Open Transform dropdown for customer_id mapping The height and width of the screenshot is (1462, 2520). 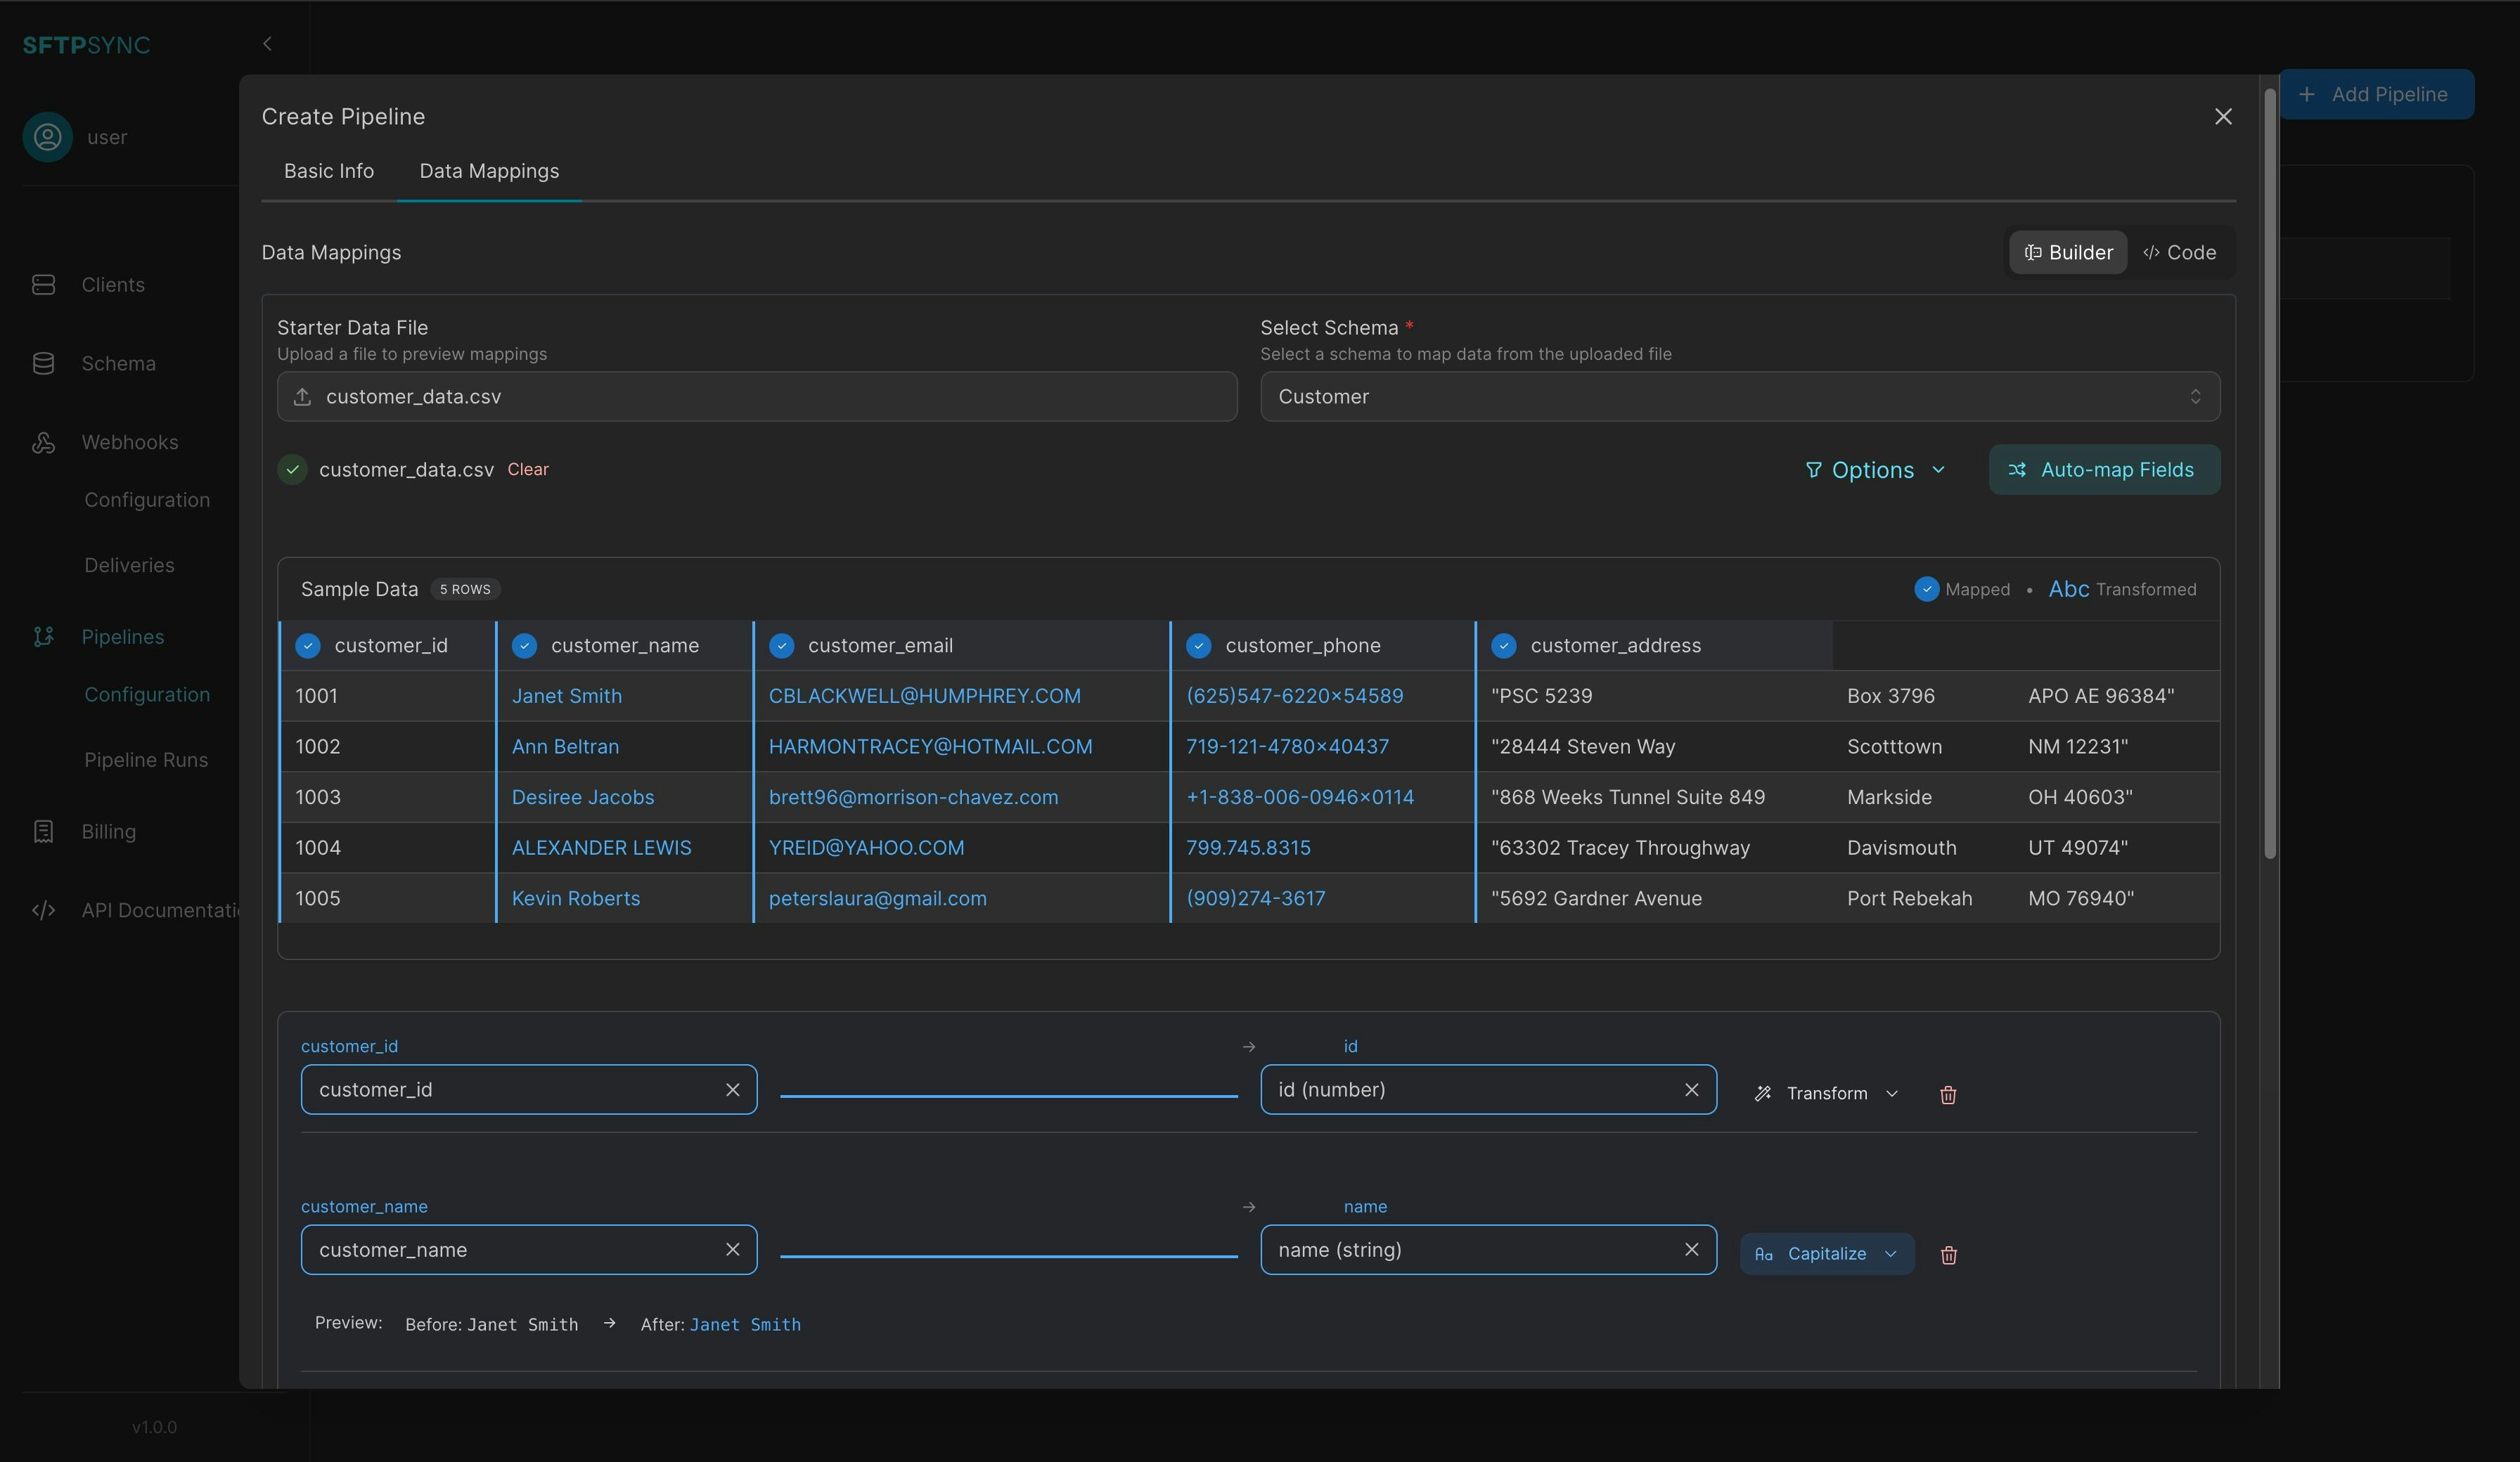[1825, 1094]
